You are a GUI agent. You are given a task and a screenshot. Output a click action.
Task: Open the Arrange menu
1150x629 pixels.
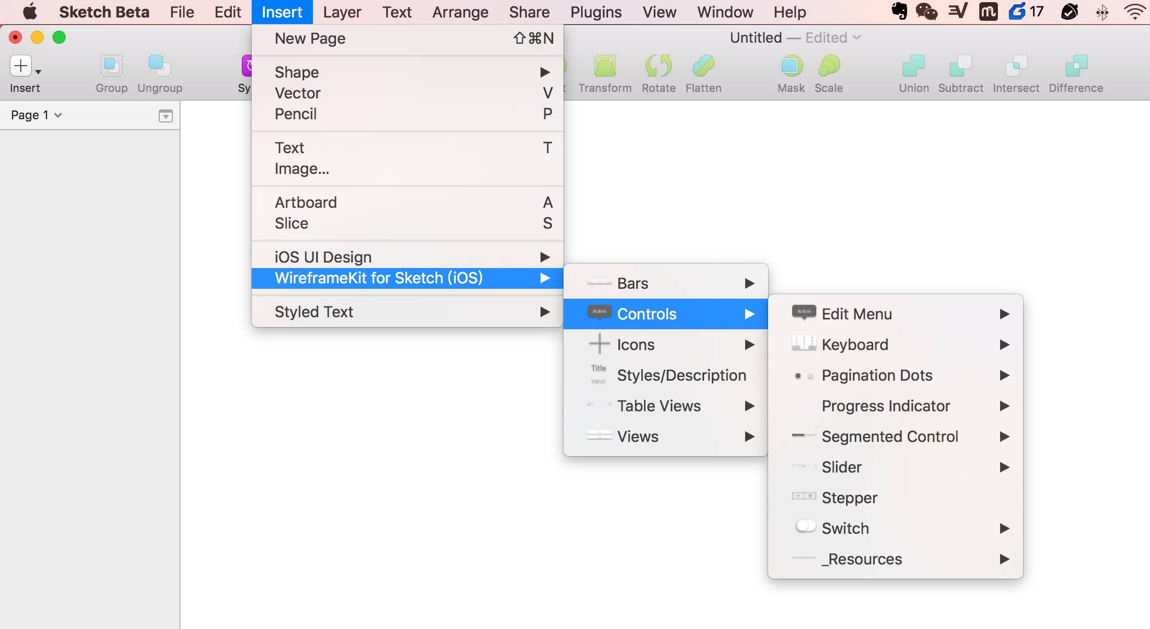pos(460,12)
